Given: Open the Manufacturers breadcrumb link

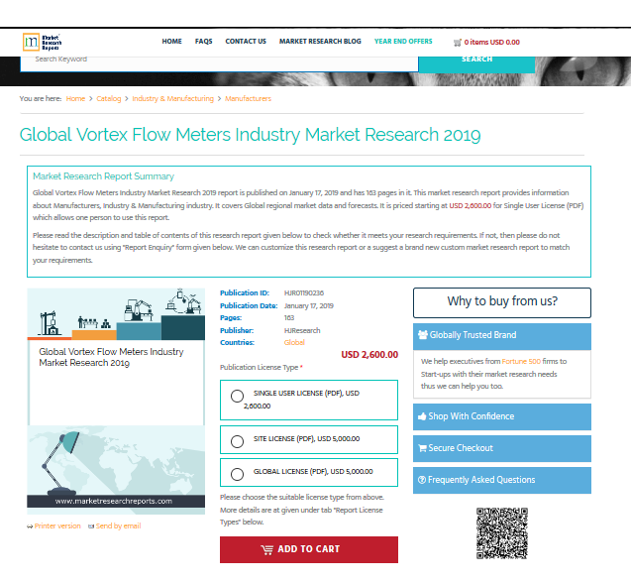Looking at the screenshot, I should 249,99.
